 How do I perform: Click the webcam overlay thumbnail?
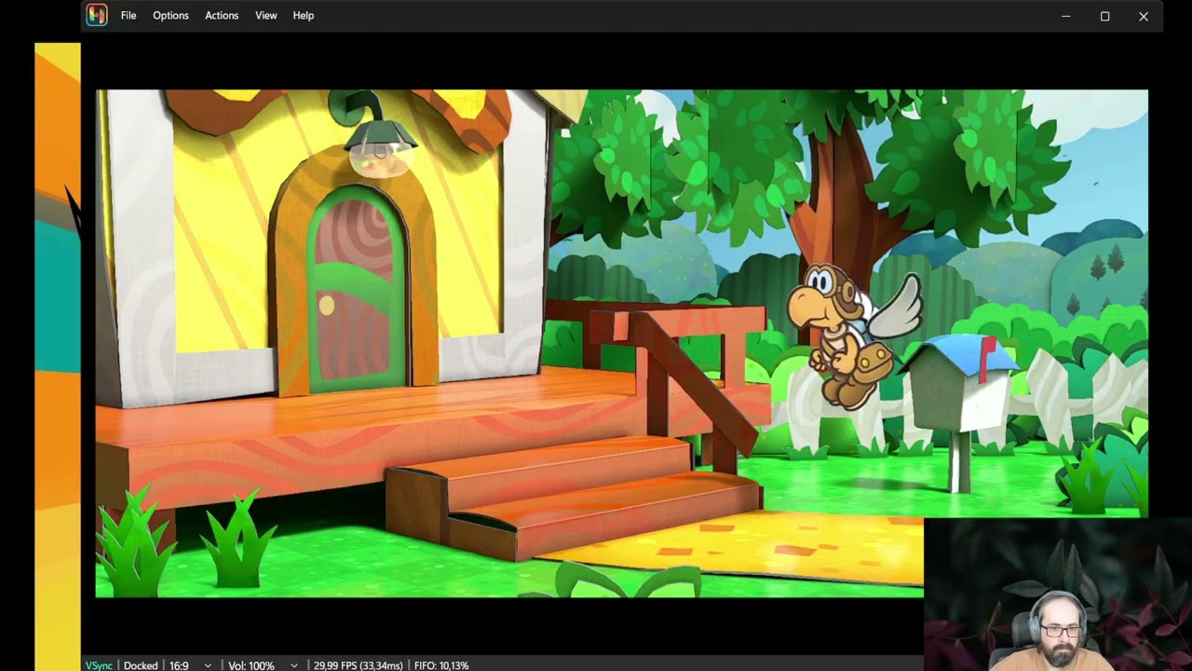point(1058,594)
